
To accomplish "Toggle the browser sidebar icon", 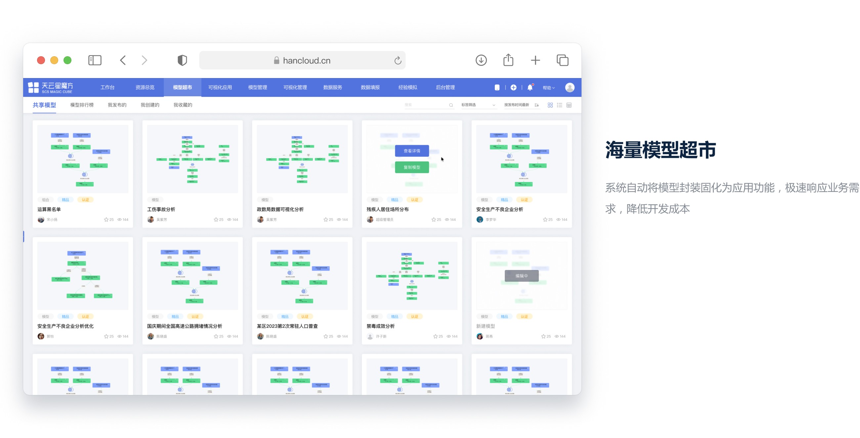I will pos(95,61).
